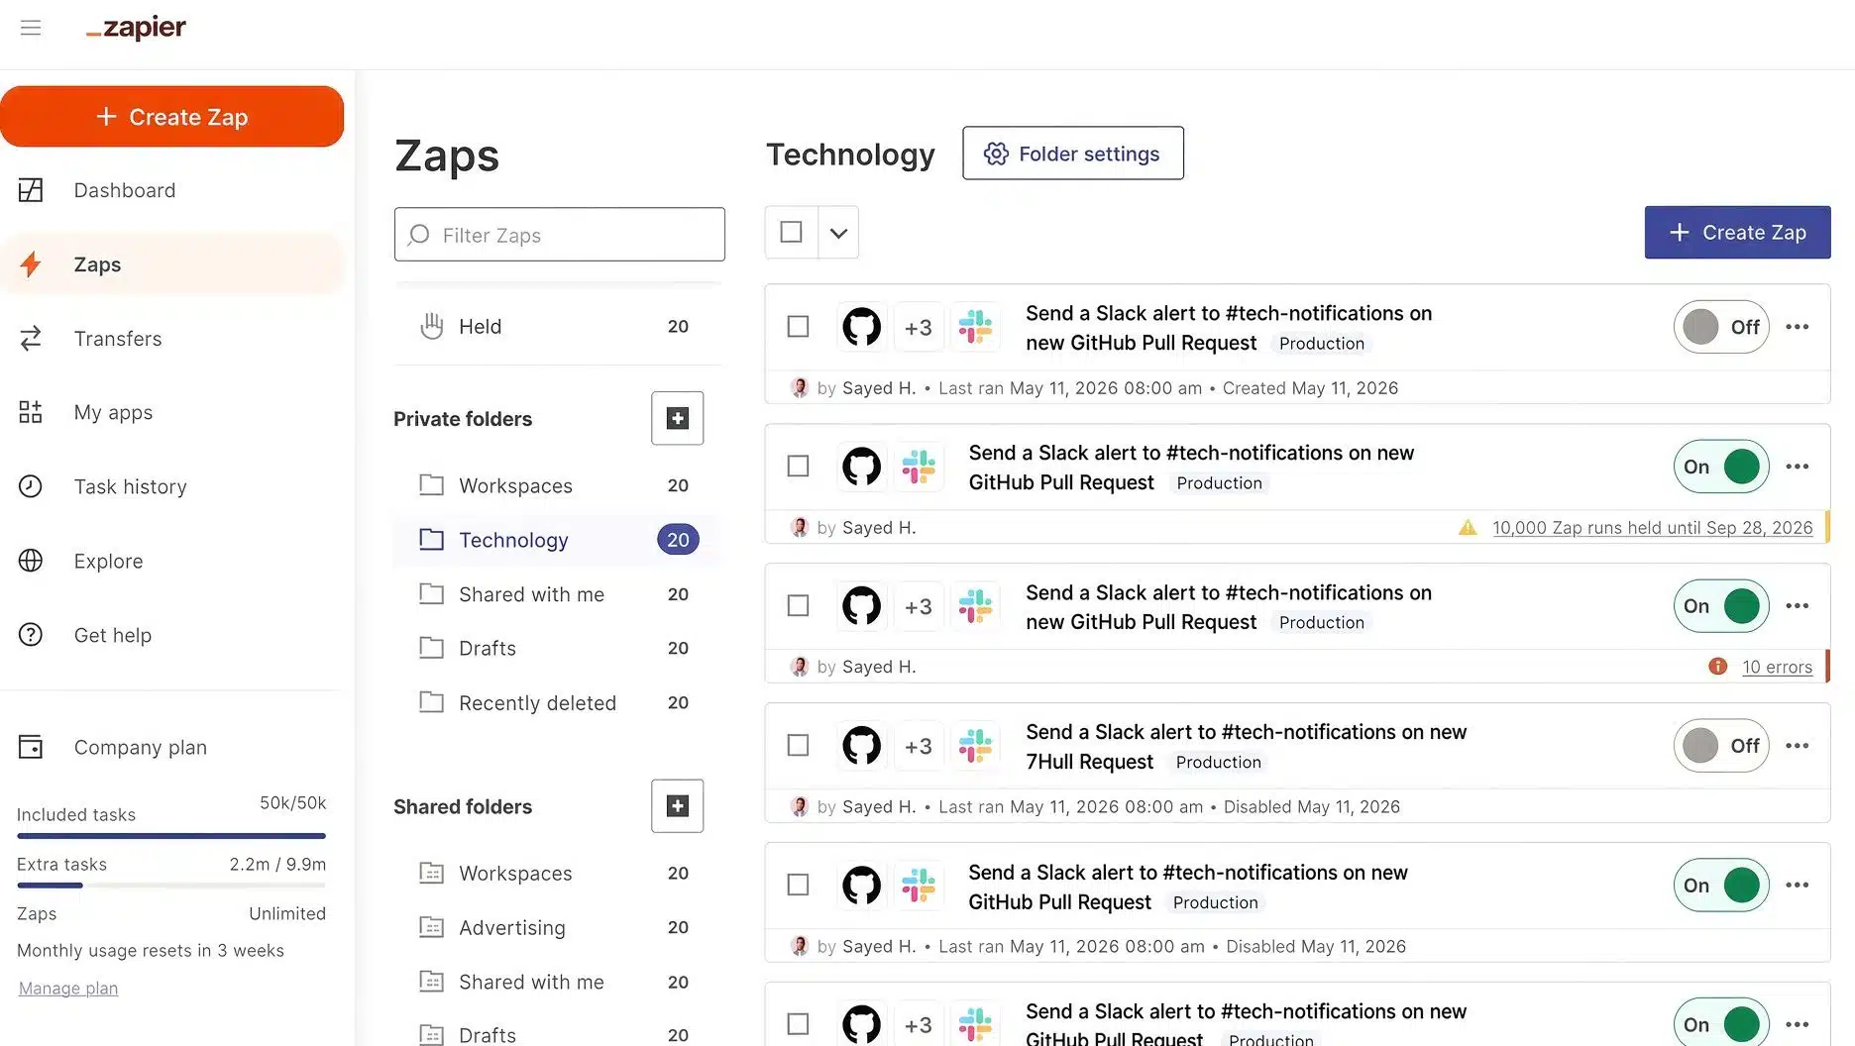Check the 10 errors zap checkbox
Image resolution: width=1855 pixels, height=1046 pixels.
tap(798, 606)
